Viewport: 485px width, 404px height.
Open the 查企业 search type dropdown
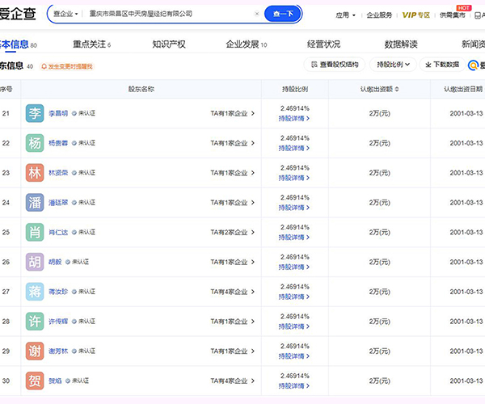(x=66, y=14)
